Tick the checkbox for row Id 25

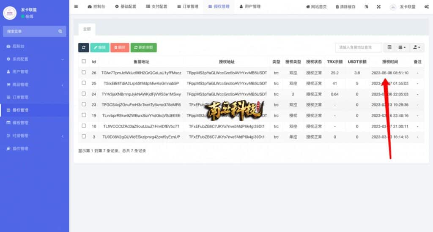point(84,83)
